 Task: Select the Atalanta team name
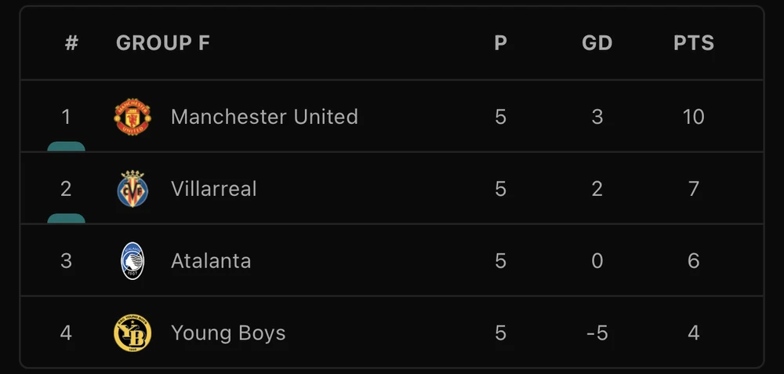coord(211,261)
